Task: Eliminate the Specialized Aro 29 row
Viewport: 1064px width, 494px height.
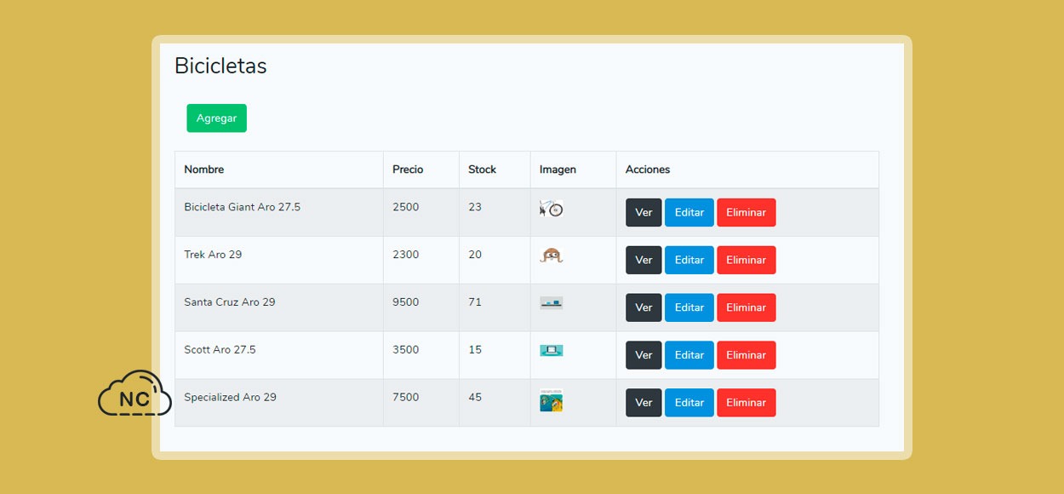Action: (747, 403)
